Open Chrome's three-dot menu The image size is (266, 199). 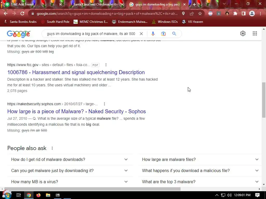click(x=260, y=13)
